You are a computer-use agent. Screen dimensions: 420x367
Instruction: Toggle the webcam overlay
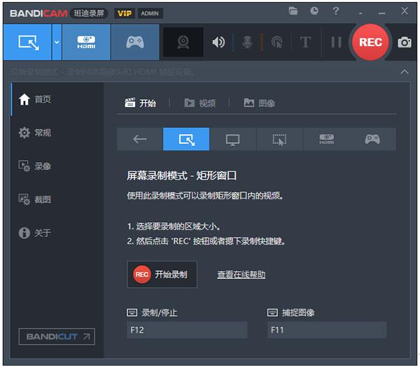(x=183, y=42)
